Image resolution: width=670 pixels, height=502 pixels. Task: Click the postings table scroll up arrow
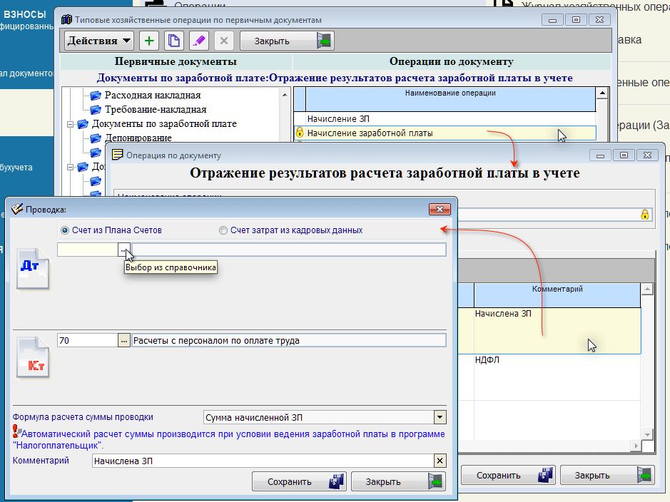click(647, 289)
